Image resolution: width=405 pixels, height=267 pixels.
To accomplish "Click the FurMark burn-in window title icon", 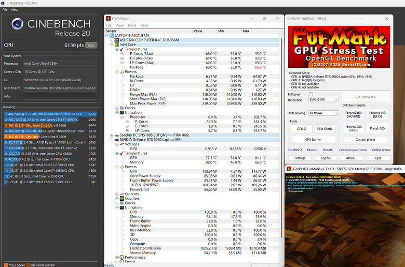I will (x=289, y=169).
